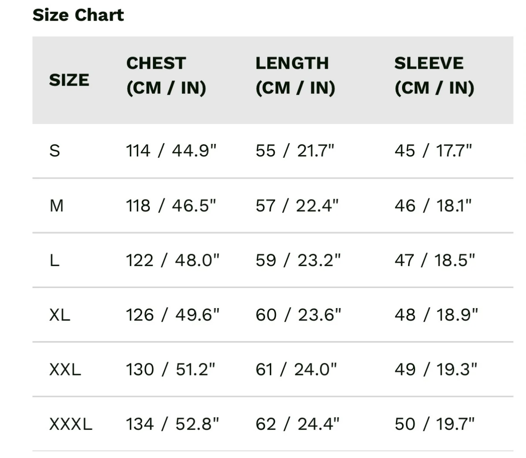Select the XXL size row label
This screenshot has height=458, width=526.
pyautogui.click(x=65, y=369)
